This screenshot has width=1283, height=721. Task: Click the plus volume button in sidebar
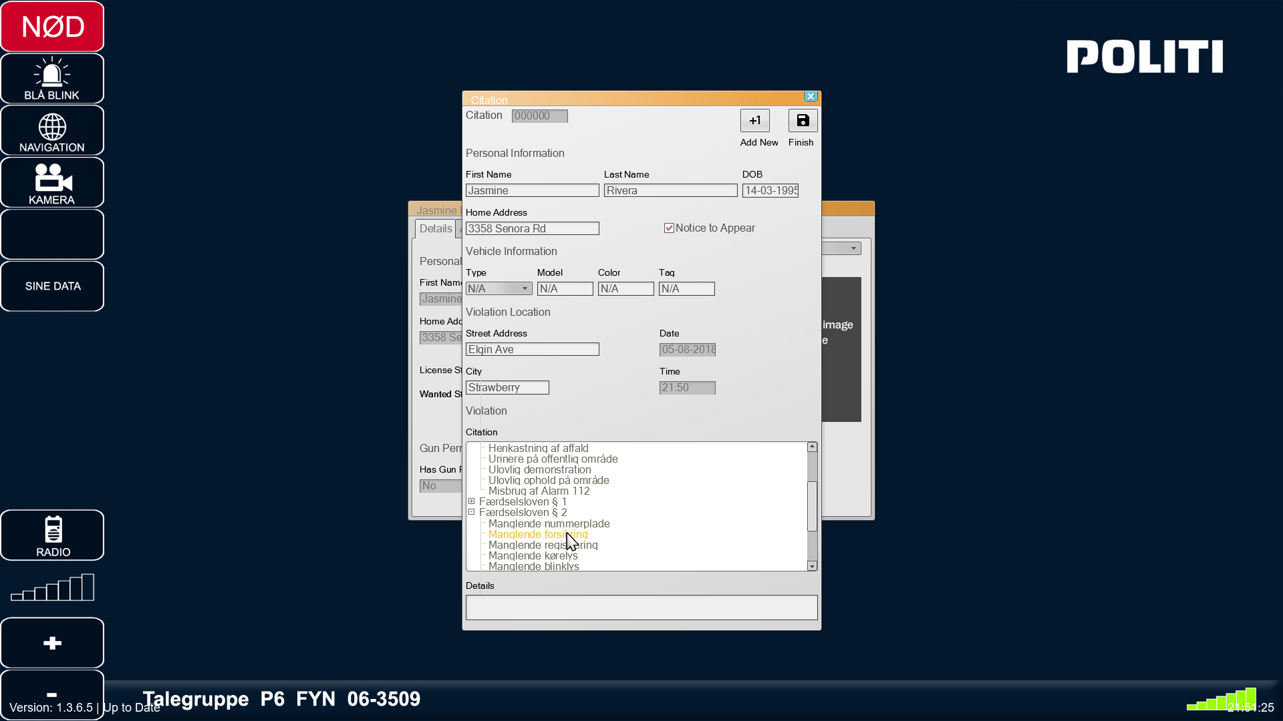(52, 643)
